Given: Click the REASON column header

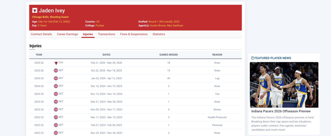Looking at the screenshot, I should pos(217,55).
